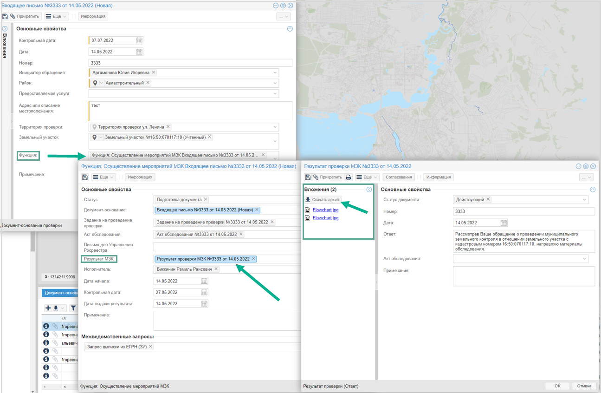Remove the Акт обследования №3333 tag
Screen dimensions: 601x393
tap(241, 234)
